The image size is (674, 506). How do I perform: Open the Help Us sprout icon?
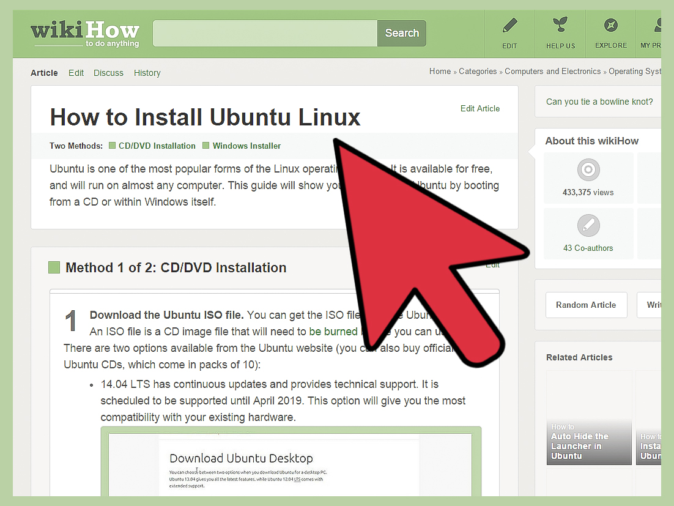click(x=560, y=25)
